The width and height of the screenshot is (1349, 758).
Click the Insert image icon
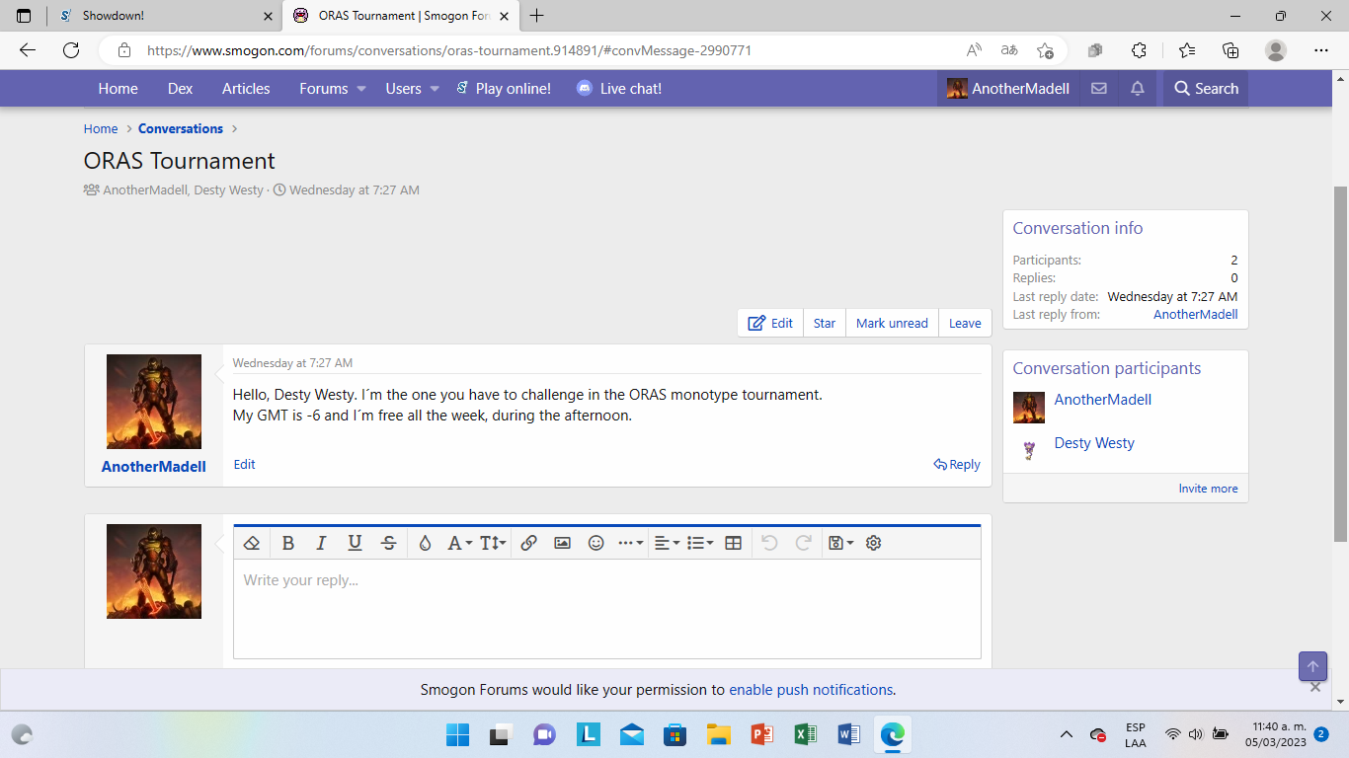[562, 543]
